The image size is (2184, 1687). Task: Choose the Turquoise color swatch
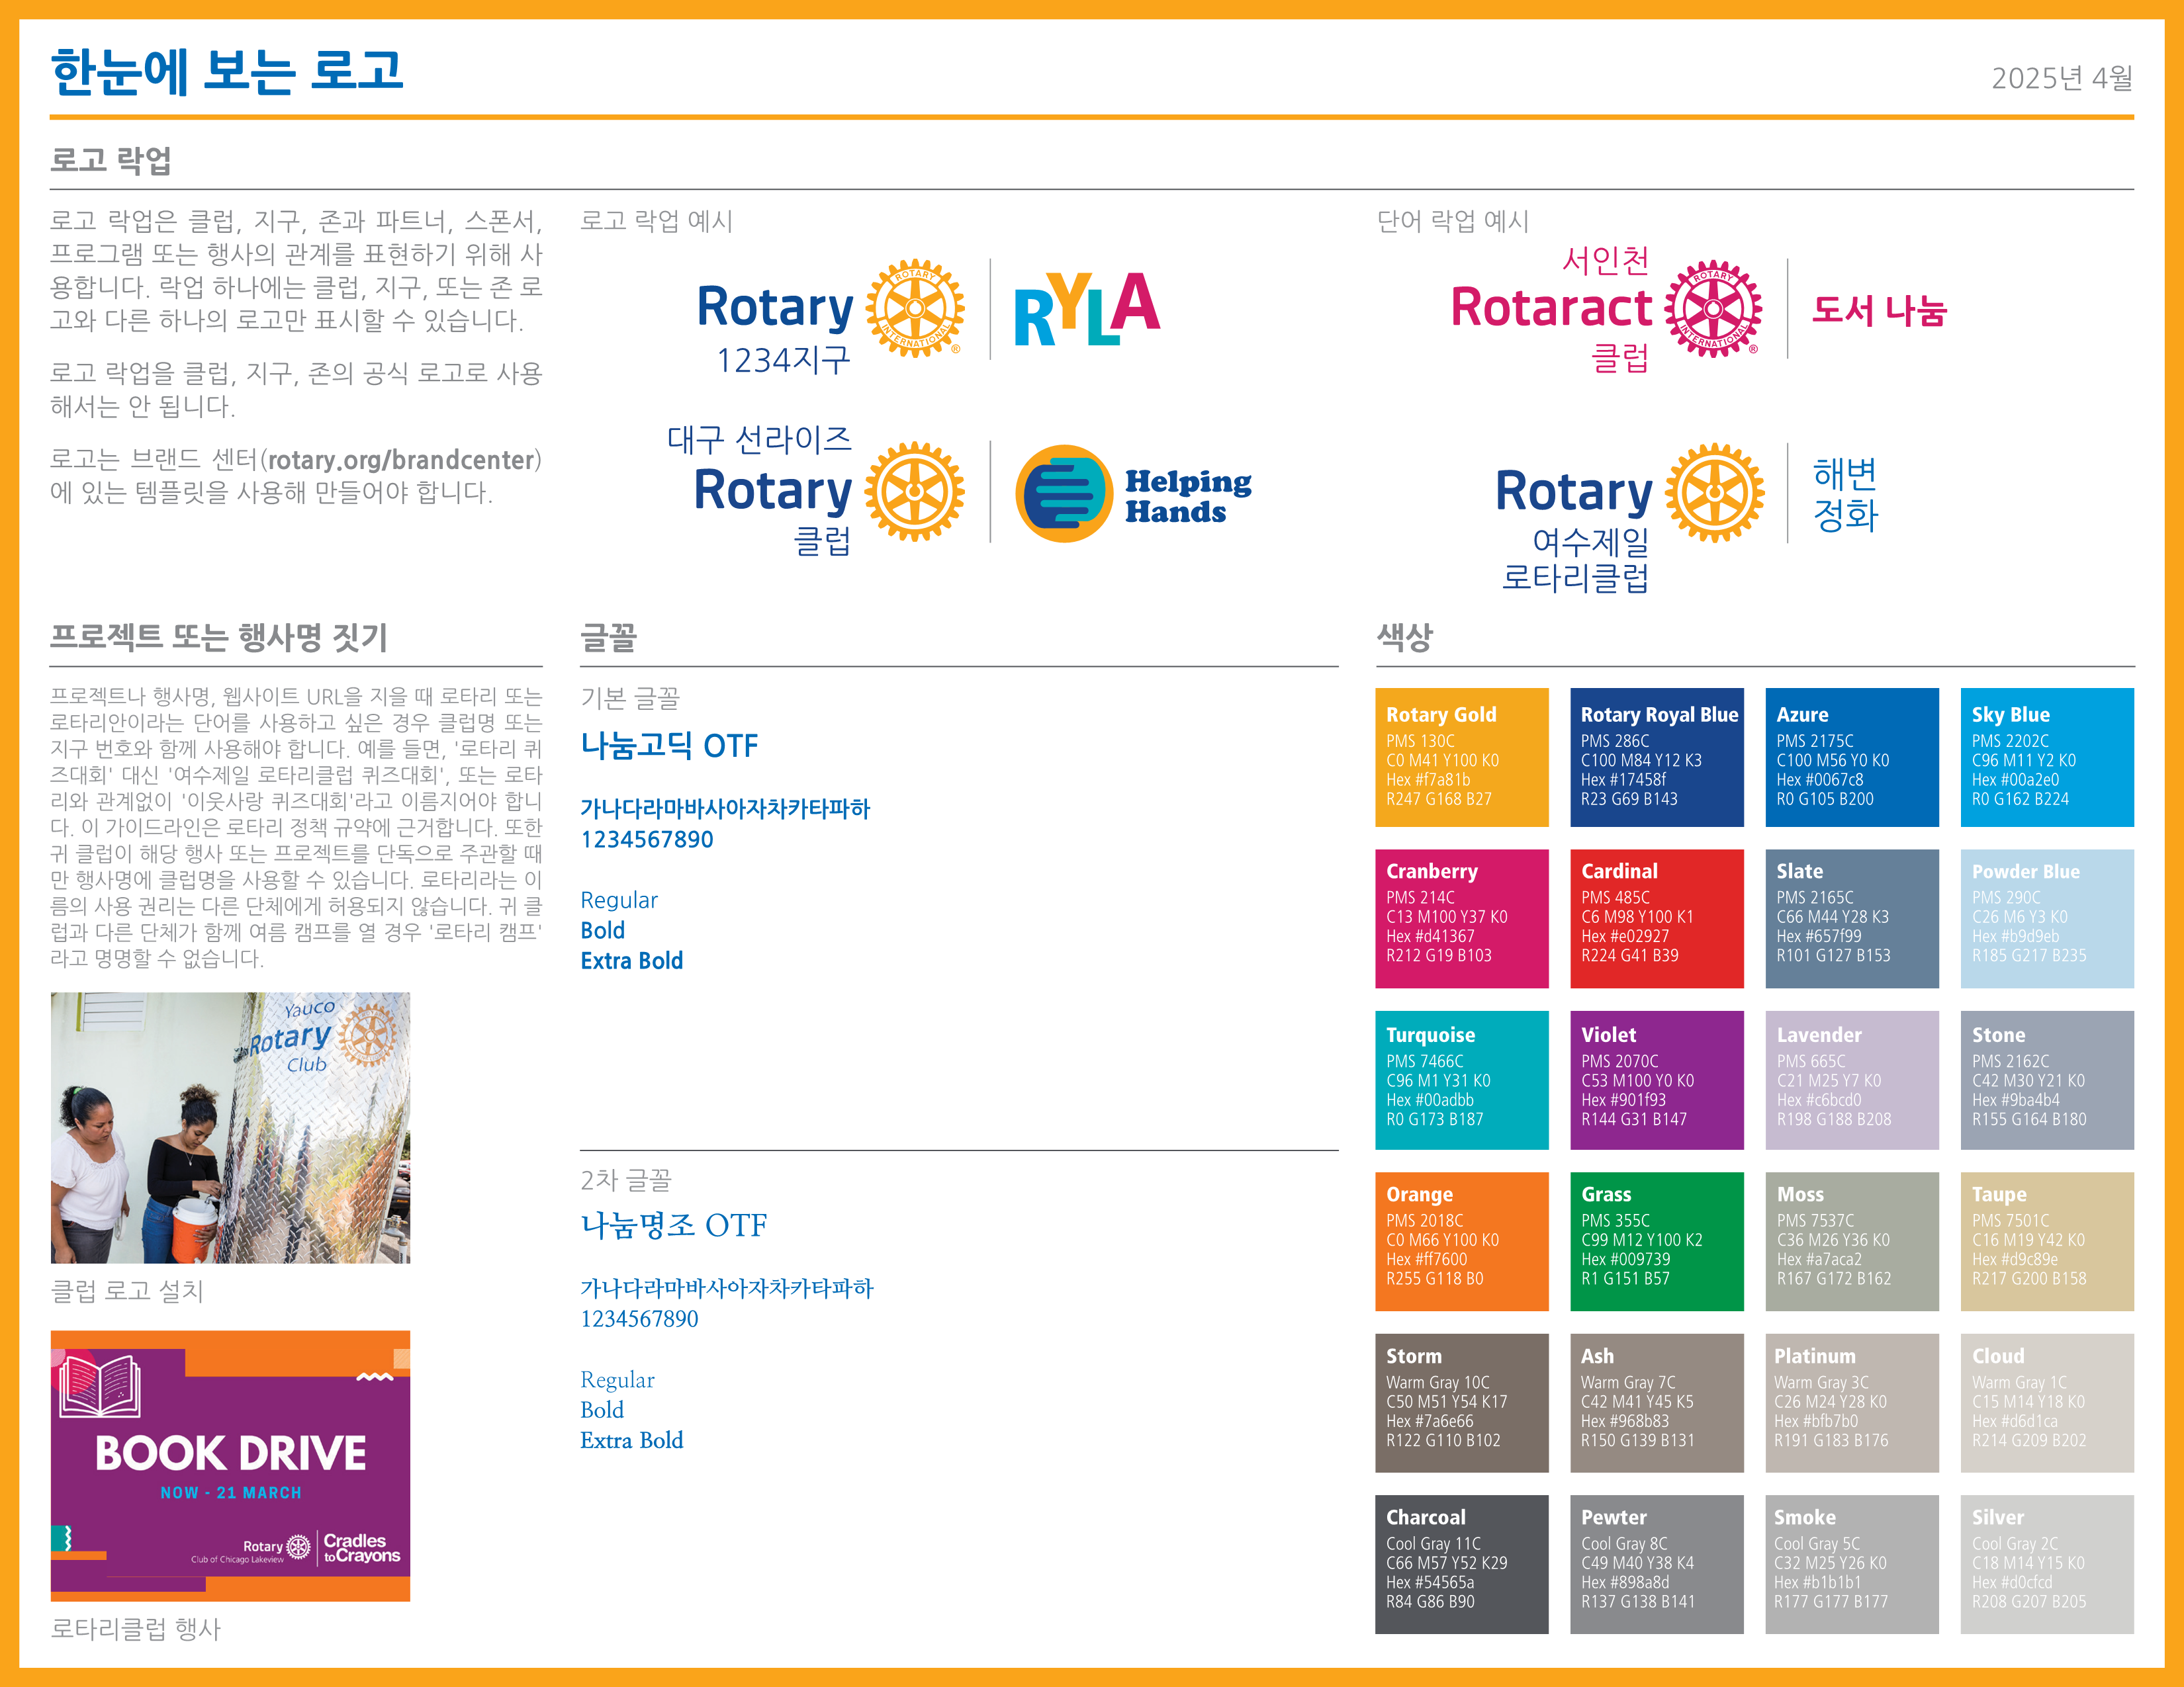tap(1461, 1080)
